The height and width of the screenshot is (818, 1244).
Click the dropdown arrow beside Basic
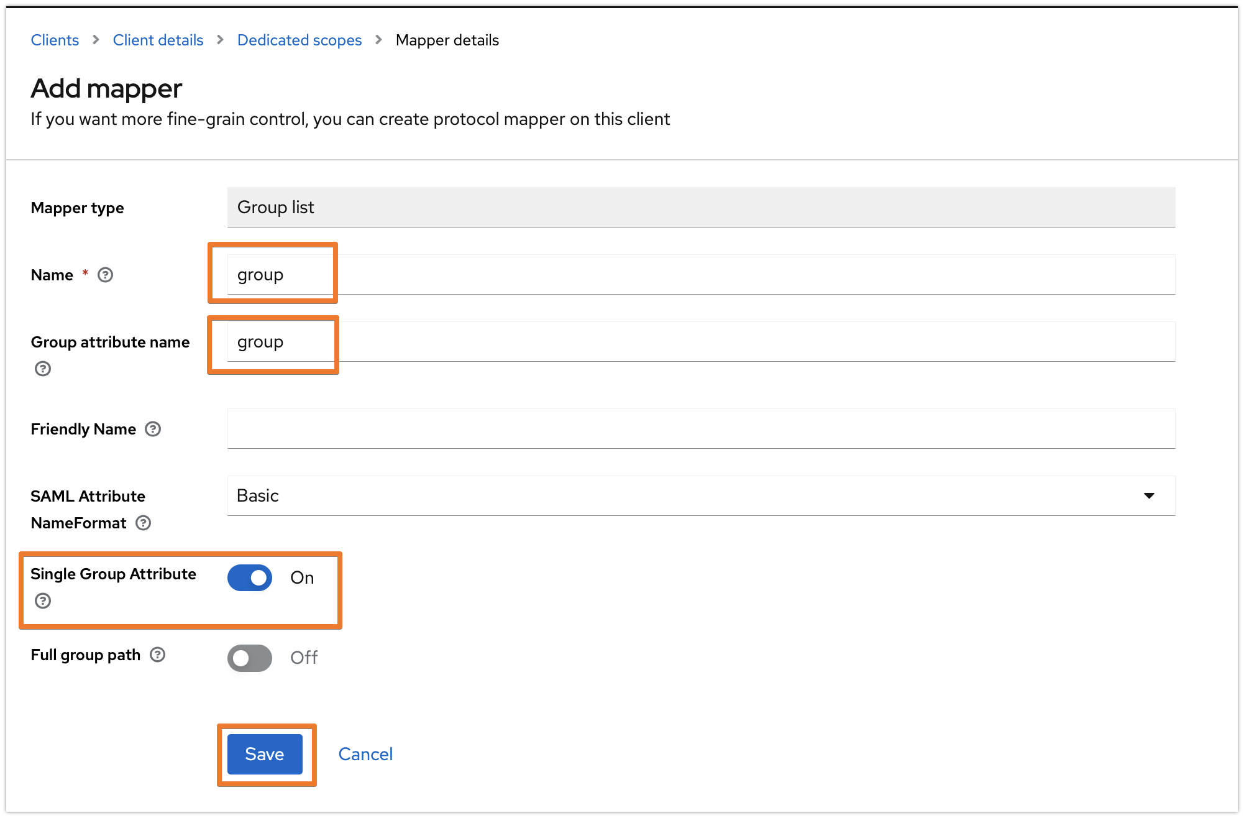(x=1149, y=495)
